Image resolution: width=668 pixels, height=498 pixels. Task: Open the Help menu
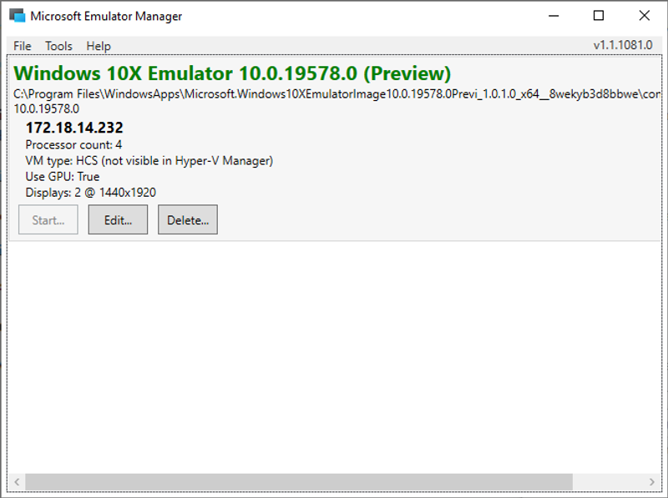point(99,46)
